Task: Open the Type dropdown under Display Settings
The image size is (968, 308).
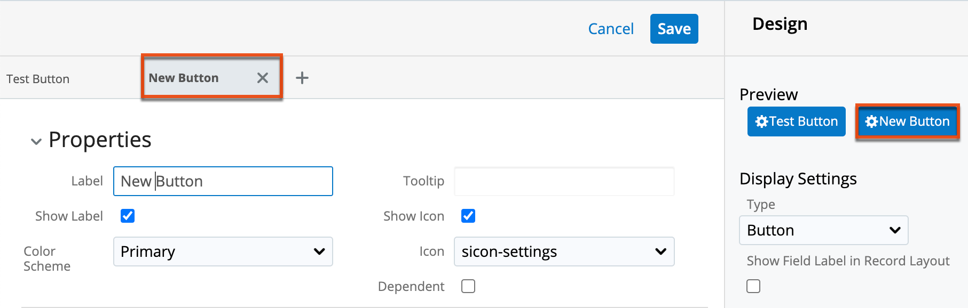Action: pos(823,230)
